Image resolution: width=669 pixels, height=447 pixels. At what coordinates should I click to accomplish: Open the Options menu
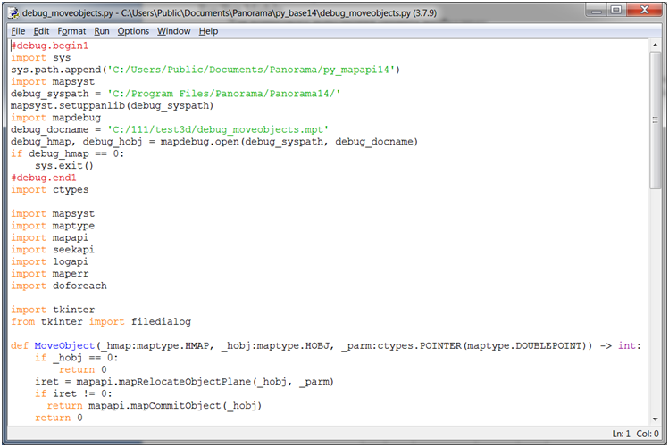click(133, 31)
